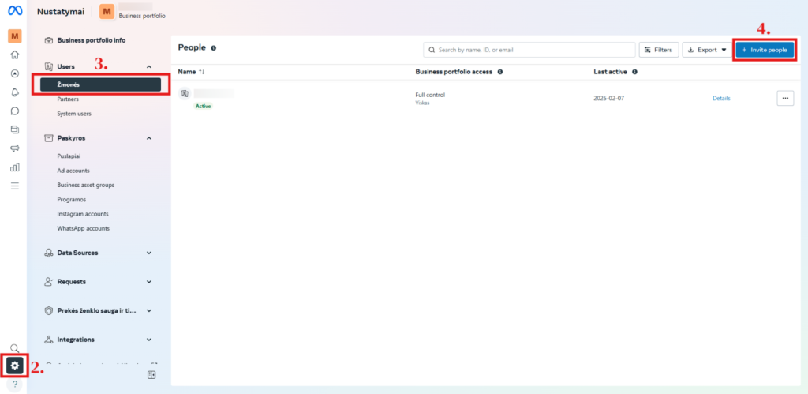Open the orange M business avatar in rail
Screen dimensions: 808x394
pos(15,36)
